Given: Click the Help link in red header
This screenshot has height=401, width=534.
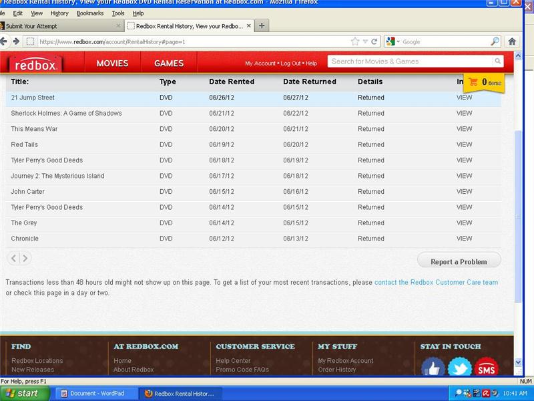Looking at the screenshot, I should [x=311, y=63].
